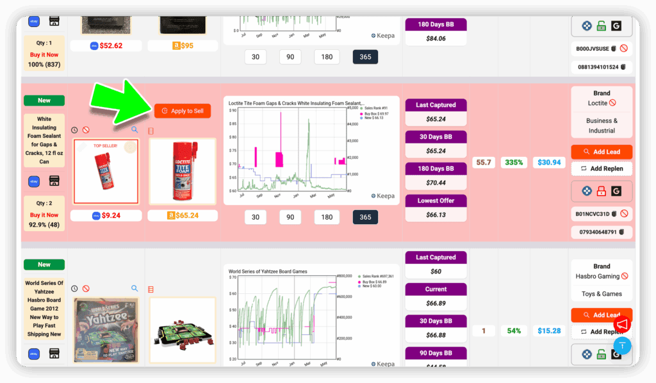Click red ban icon above Loctite eBay image

coord(86,130)
